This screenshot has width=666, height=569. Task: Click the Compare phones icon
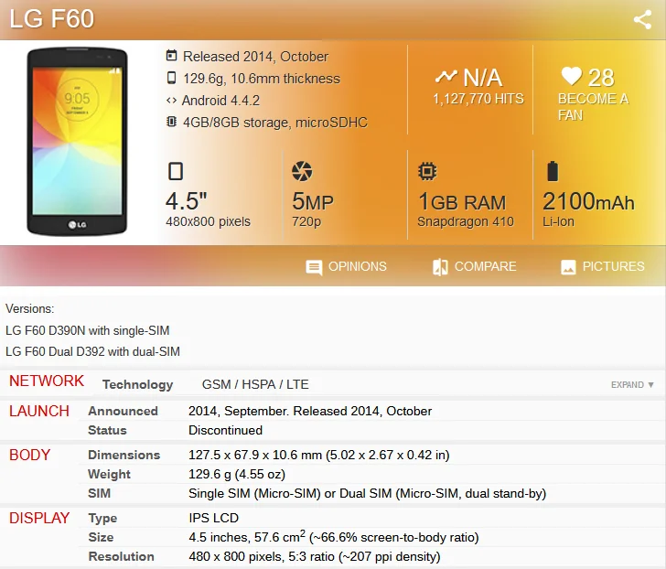[440, 267]
